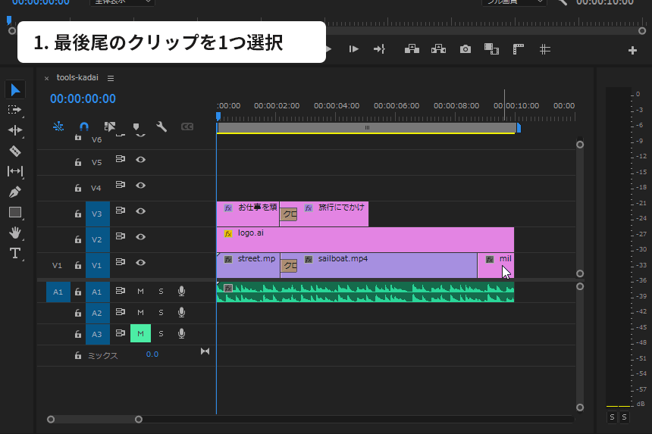
Task: Click the V1 cross dissolve transition
Action: tap(289, 266)
